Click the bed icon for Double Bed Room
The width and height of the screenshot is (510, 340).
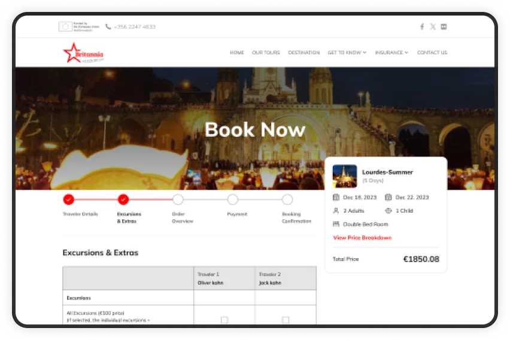(336, 224)
